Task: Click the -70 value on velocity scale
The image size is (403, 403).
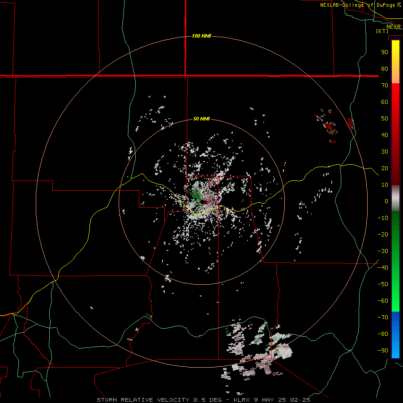Action: [x=383, y=317]
